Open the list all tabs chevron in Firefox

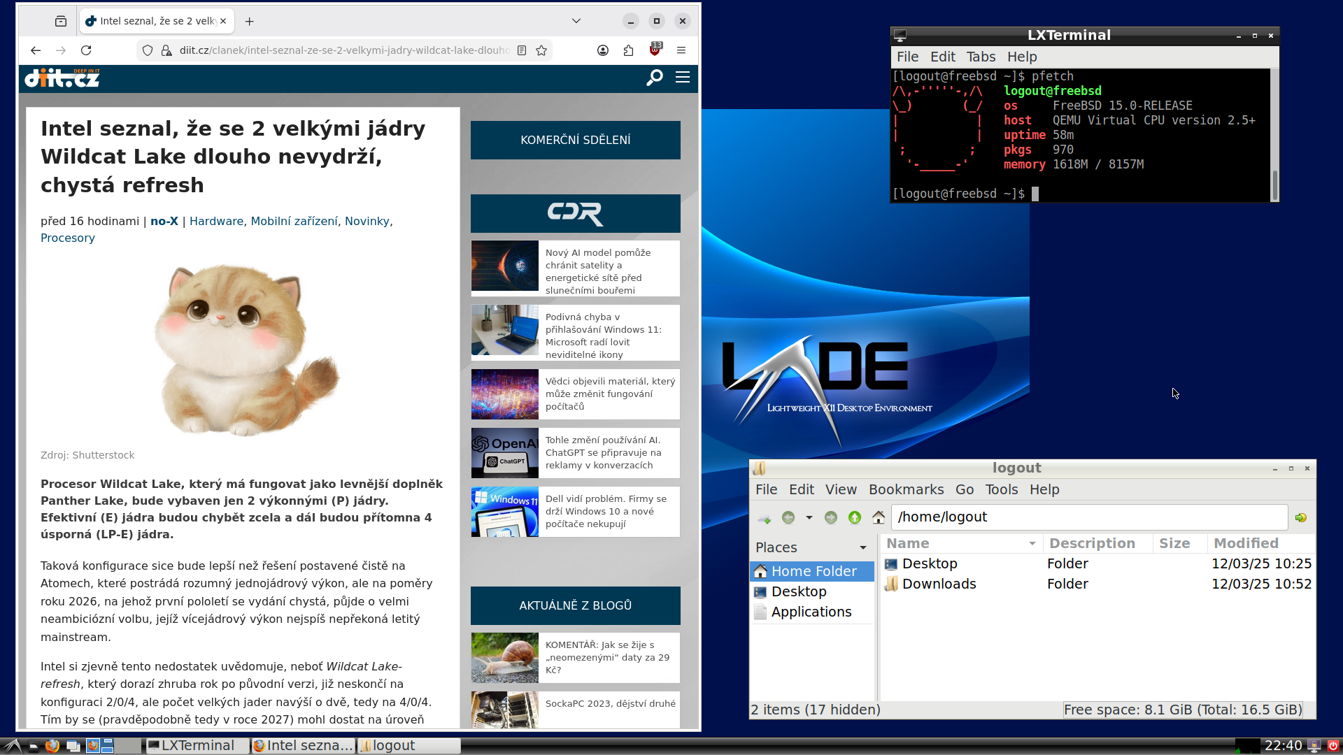[576, 21]
